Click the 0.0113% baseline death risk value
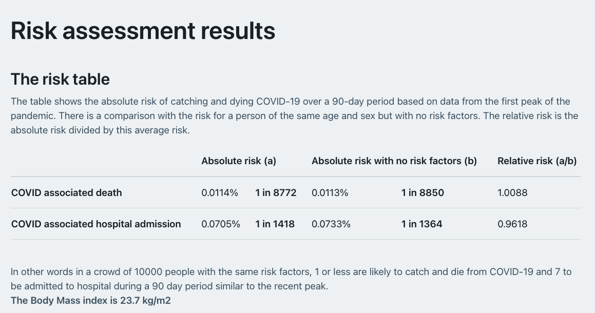 330,193
